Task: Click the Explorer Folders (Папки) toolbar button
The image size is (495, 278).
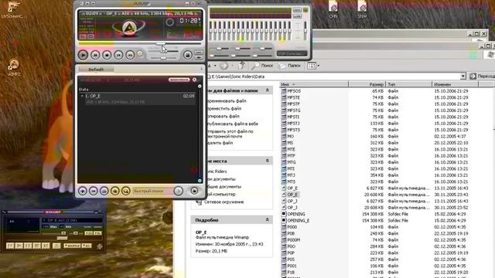Action: coord(290,66)
